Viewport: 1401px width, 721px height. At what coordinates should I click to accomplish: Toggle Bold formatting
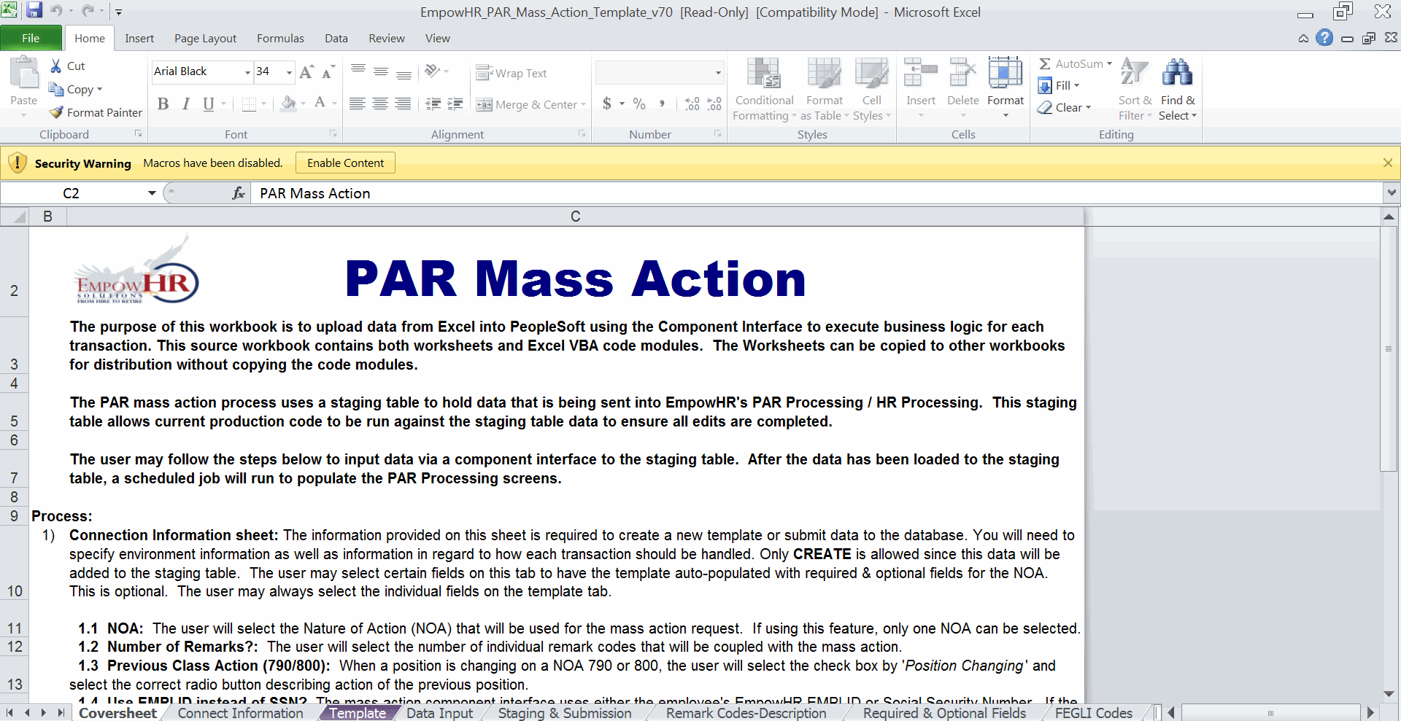pyautogui.click(x=163, y=104)
